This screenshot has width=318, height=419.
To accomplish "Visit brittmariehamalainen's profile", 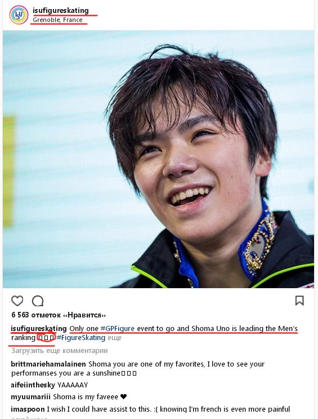I will point(48,364).
